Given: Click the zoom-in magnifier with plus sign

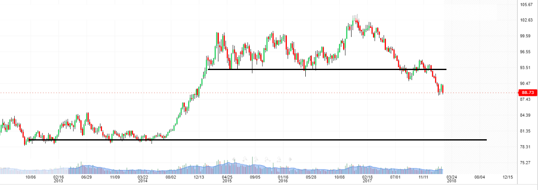Looking at the screenshot, I should click(245, 159).
